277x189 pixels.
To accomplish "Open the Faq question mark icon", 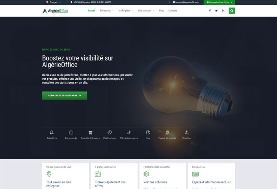I will [x=148, y=133].
